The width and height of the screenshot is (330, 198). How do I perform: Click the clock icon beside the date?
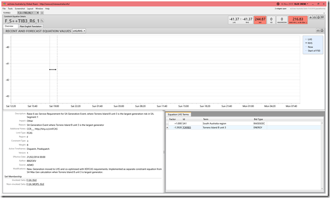click(278, 4)
